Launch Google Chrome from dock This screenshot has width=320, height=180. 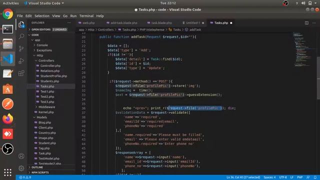tap(8, 14)
